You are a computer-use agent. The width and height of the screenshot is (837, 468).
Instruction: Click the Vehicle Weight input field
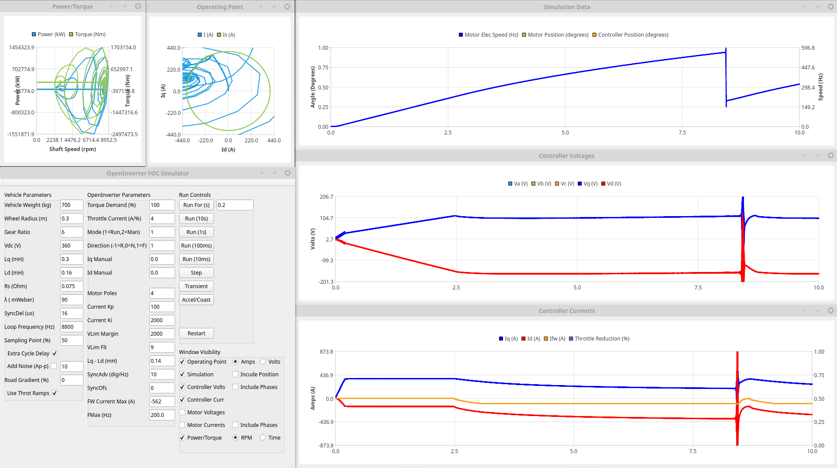(x=71, y=205)
